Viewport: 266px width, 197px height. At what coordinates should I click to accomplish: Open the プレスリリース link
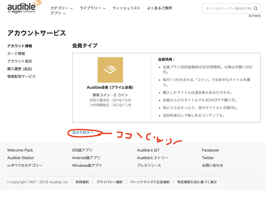coord(149,166)
